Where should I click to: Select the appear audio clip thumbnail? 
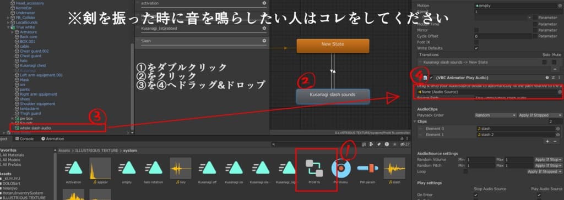[100, 168]
